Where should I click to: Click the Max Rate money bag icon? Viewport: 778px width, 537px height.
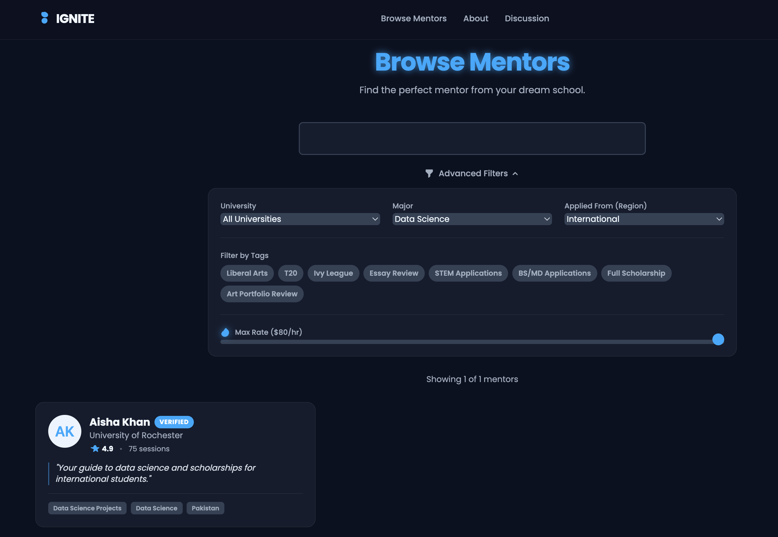point(225,332)
